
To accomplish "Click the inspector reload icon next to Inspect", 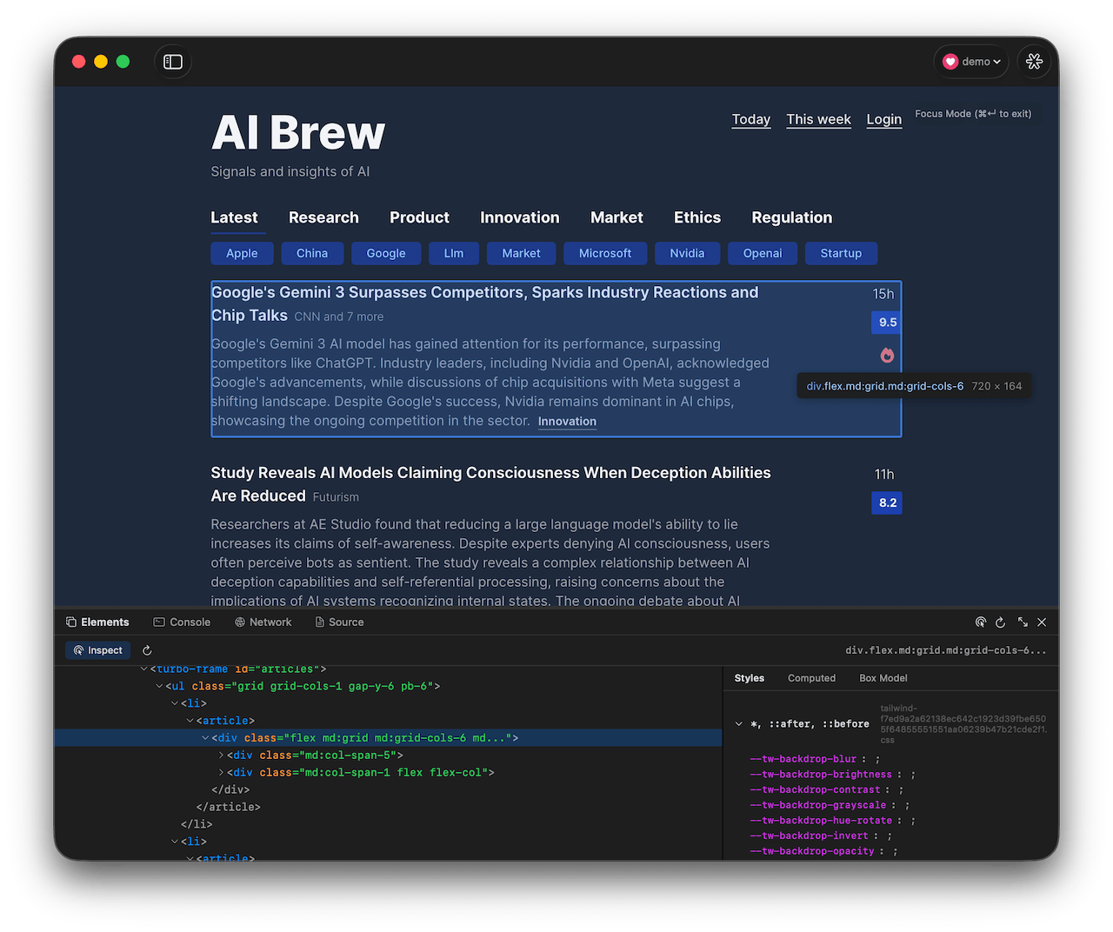I will [x=146, y=649].
